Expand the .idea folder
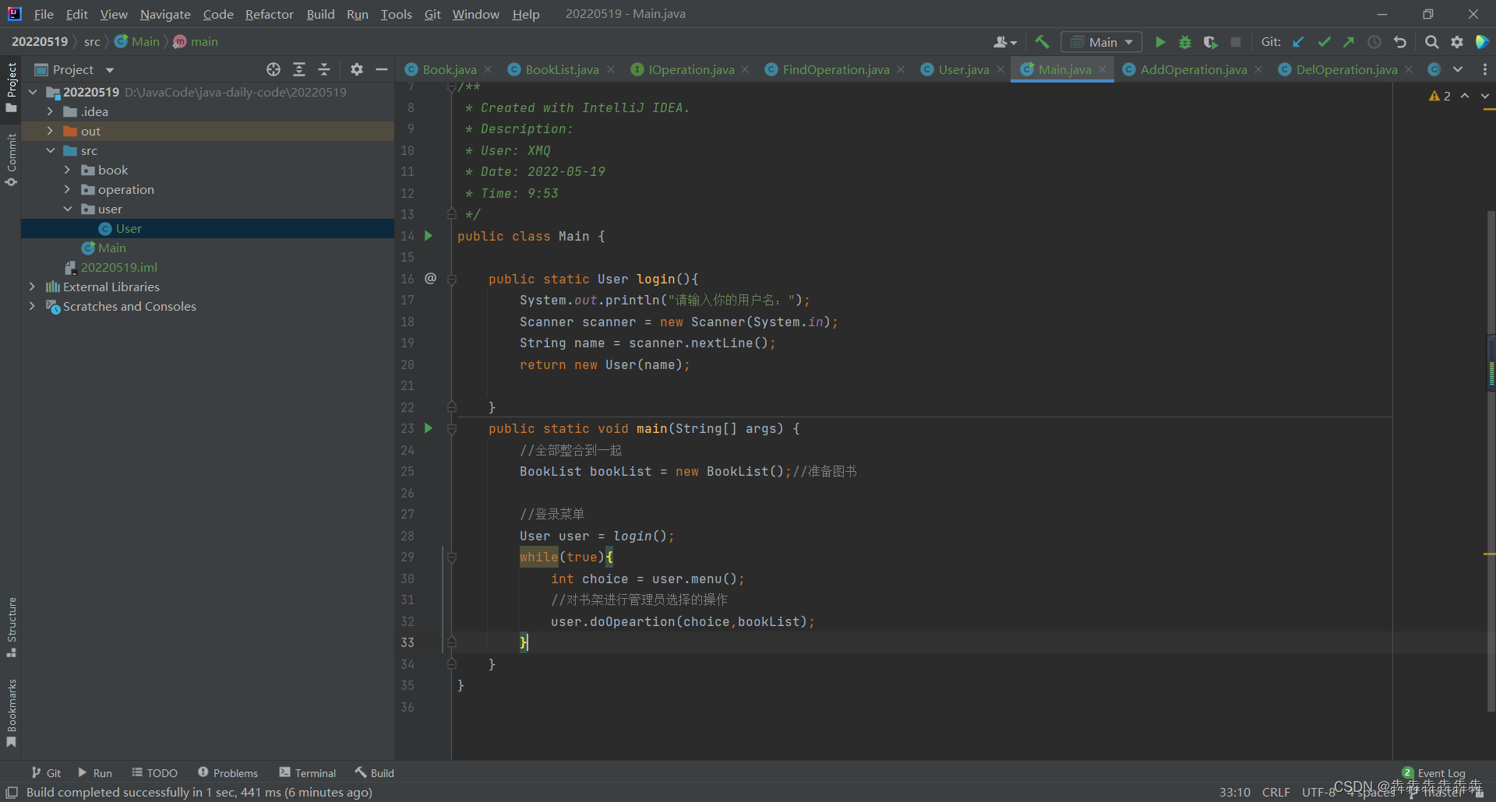 (x=50, y=111)
